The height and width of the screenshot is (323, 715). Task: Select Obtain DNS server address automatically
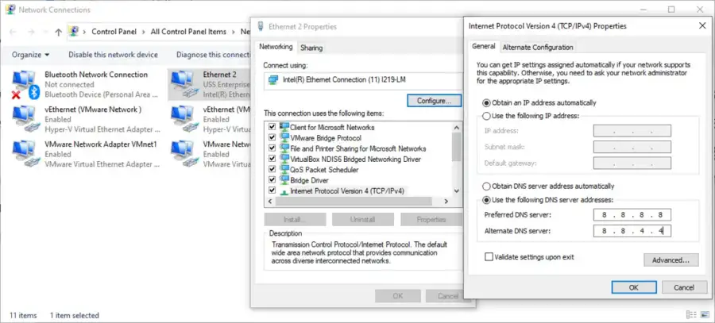click(x=486, y=186)
